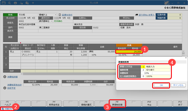This screenshot has height=111, width=188.
Task: Click the 消費税額 value 5,000
Action: coord(88,85)
